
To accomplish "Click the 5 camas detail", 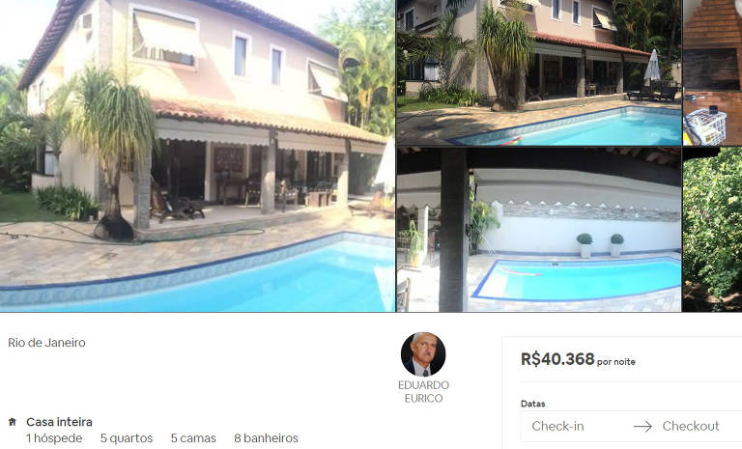I will (x=193, y=438).
